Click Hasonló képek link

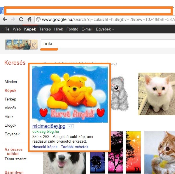point(45,147)
